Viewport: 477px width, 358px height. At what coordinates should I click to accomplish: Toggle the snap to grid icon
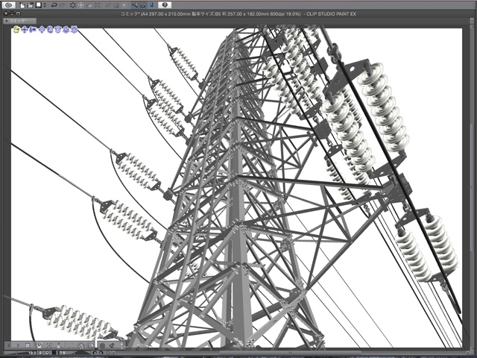[x=151, y=5]
